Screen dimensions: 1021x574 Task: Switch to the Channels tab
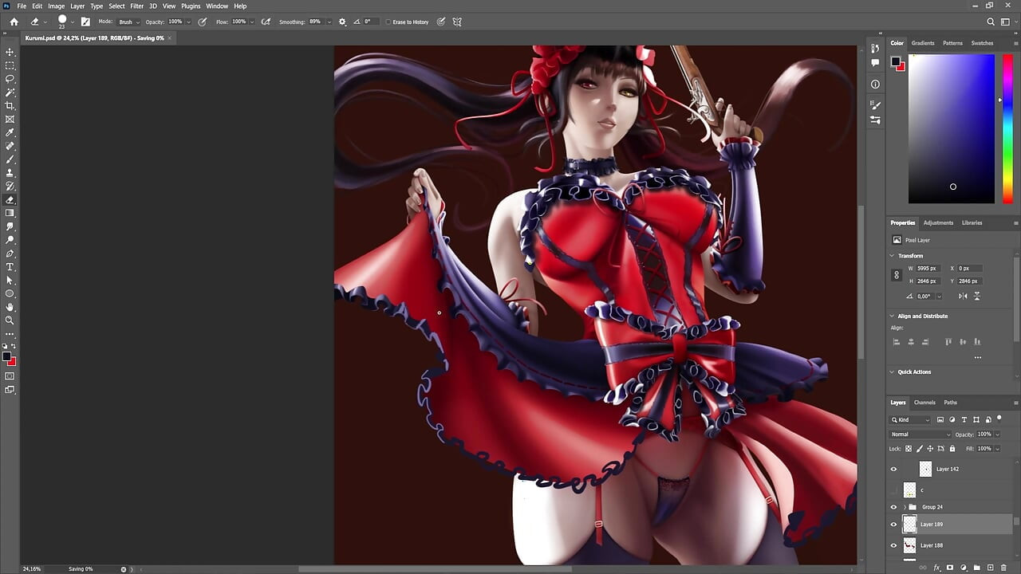pos(924,402)
